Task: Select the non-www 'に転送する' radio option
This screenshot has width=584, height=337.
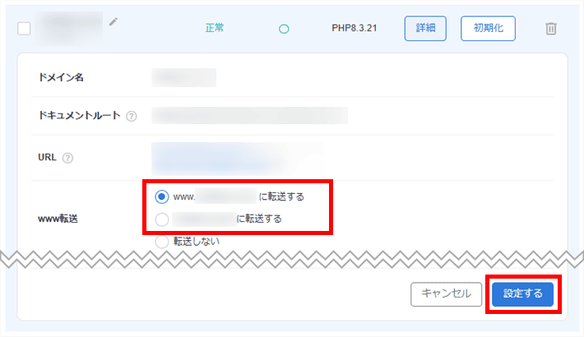Action: pos(162,219)
